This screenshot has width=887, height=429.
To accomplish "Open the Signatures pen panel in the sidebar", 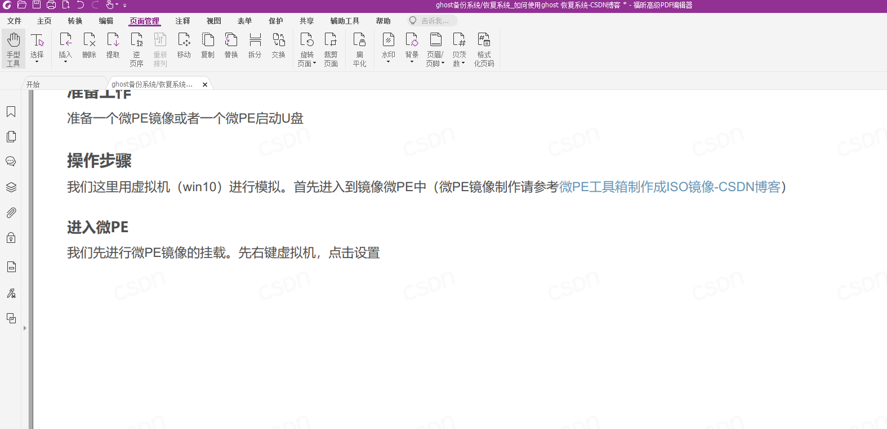I will (x=11, y=293).
